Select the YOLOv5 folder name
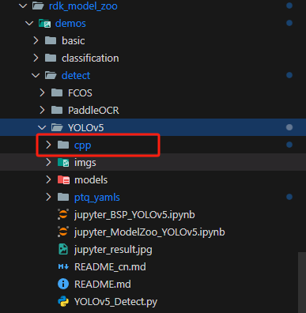Screen dimensions: 306x313 [x=86, y=128]
